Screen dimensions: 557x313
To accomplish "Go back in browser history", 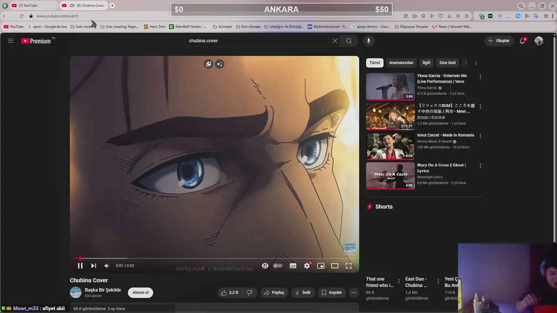I will 4,16.
